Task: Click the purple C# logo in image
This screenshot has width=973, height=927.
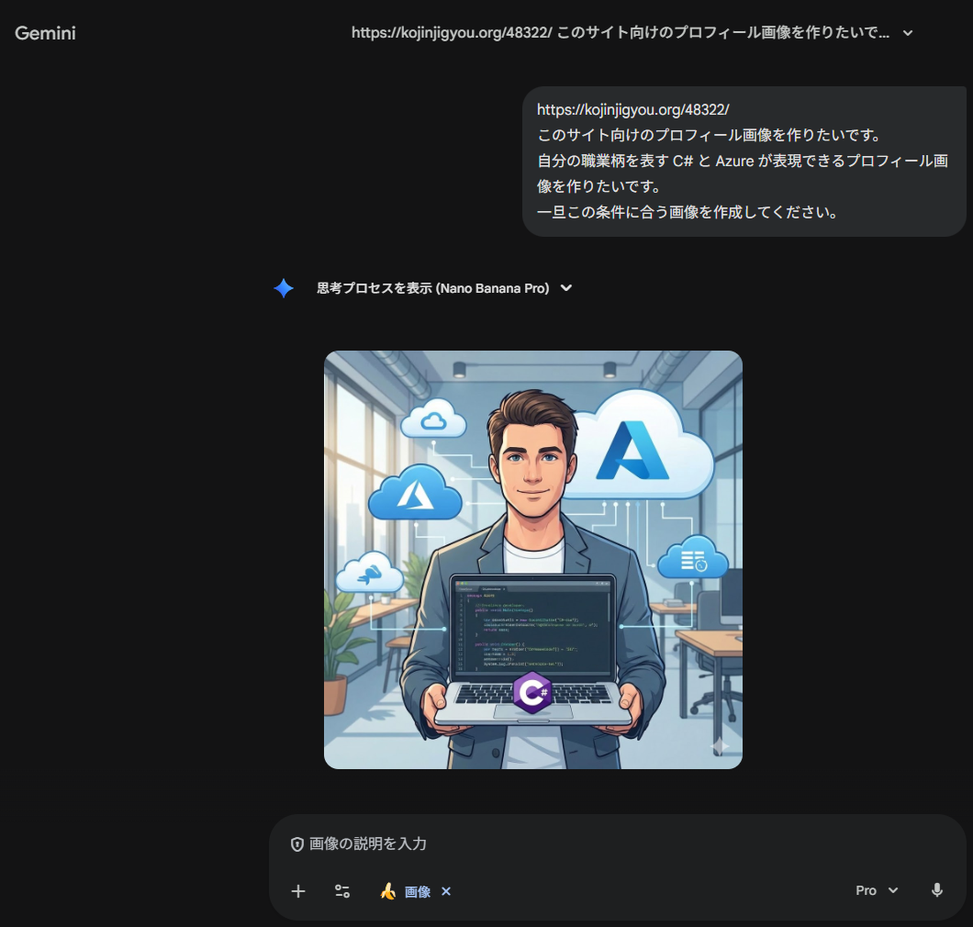Action: [532, 691]
